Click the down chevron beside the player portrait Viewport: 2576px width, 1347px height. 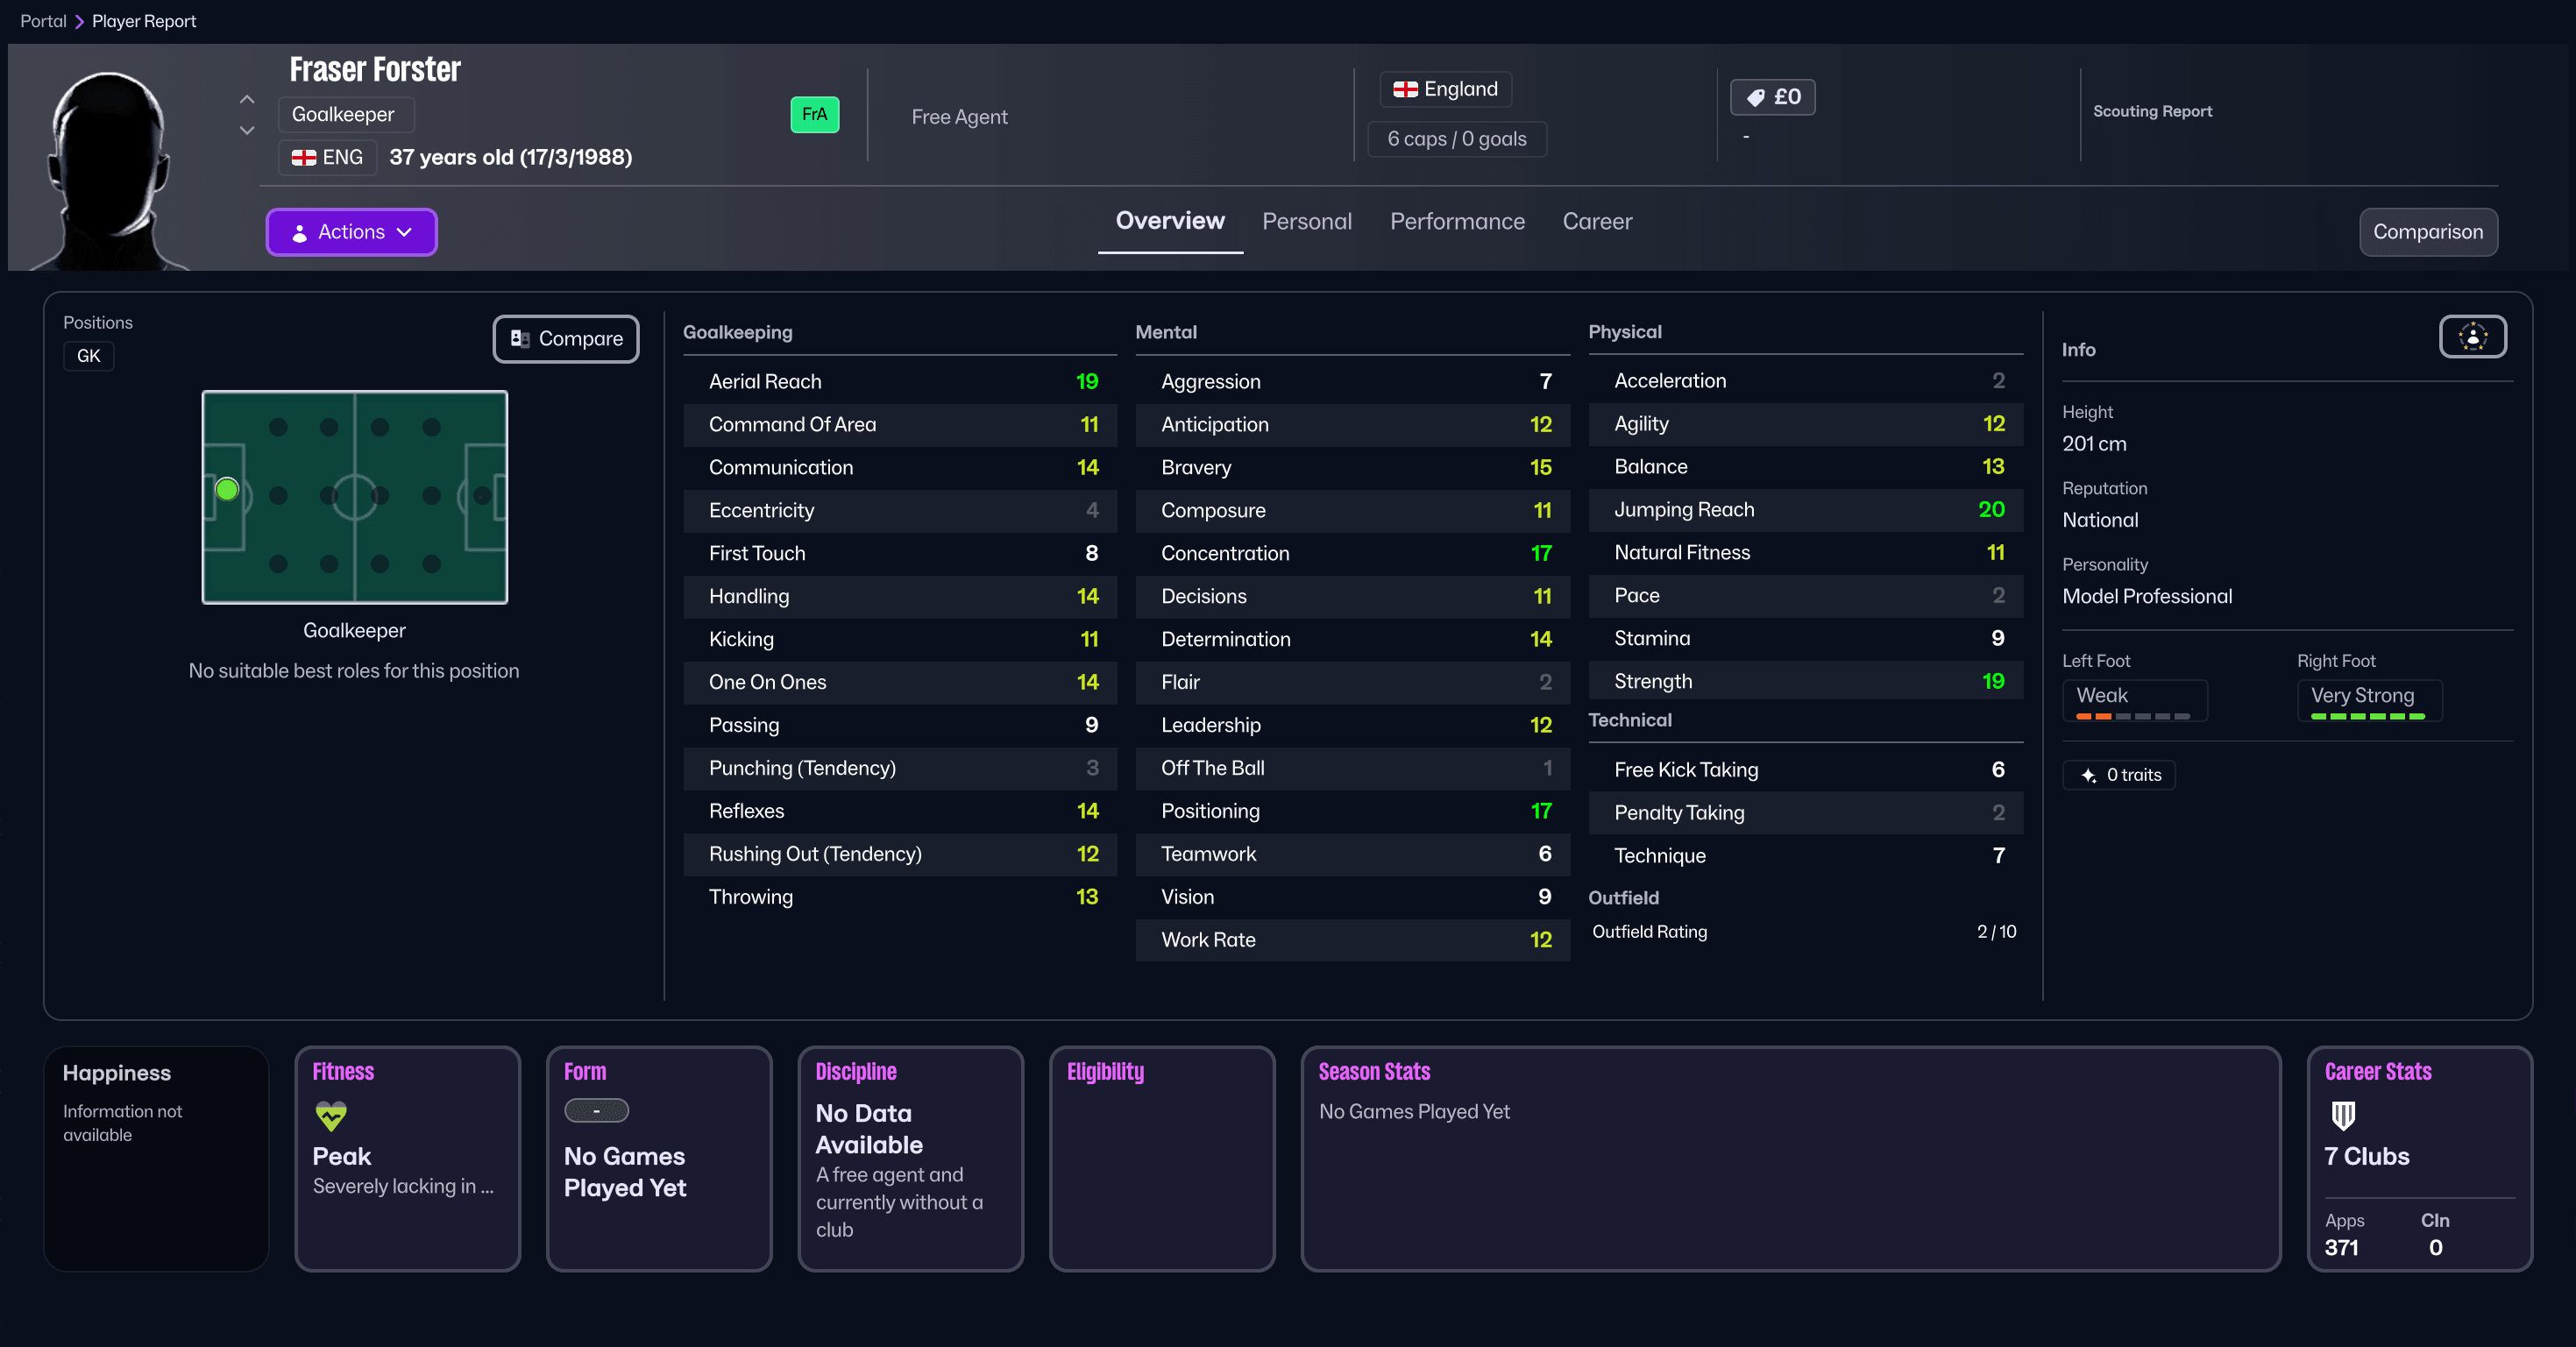(x=246, y=131)
